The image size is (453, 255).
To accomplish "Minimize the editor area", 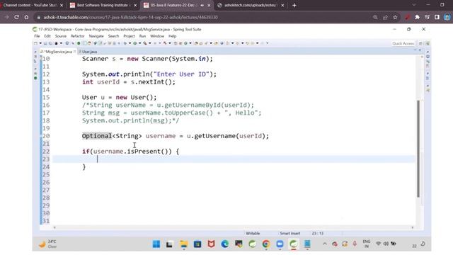I will (x=415, y=50).
